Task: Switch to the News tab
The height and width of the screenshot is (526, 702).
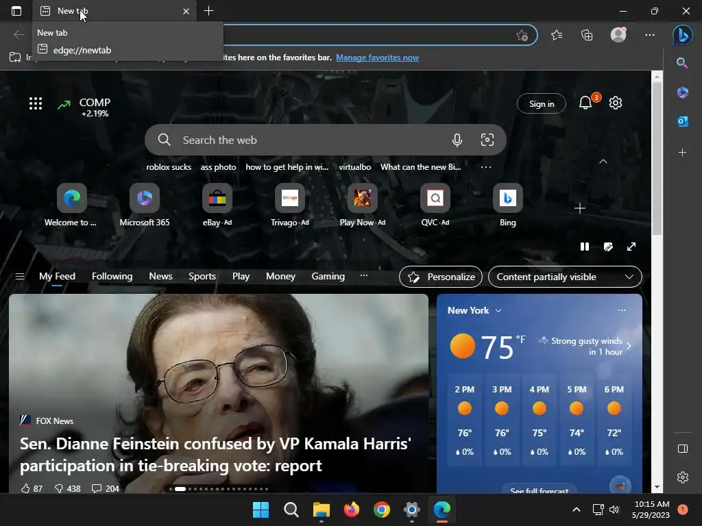Action: point(160,277)
